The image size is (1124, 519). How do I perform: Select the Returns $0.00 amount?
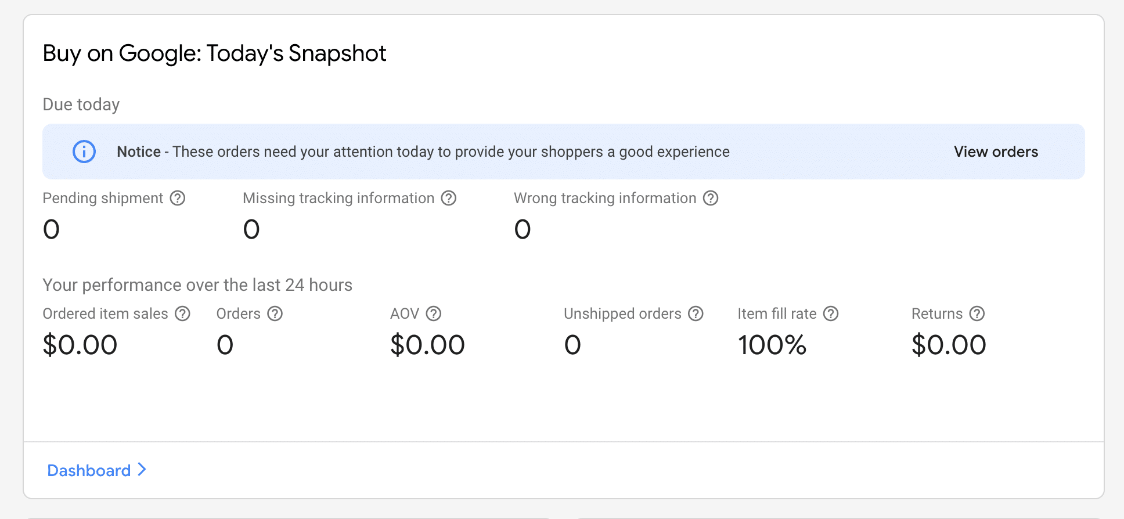click(949, 345)
